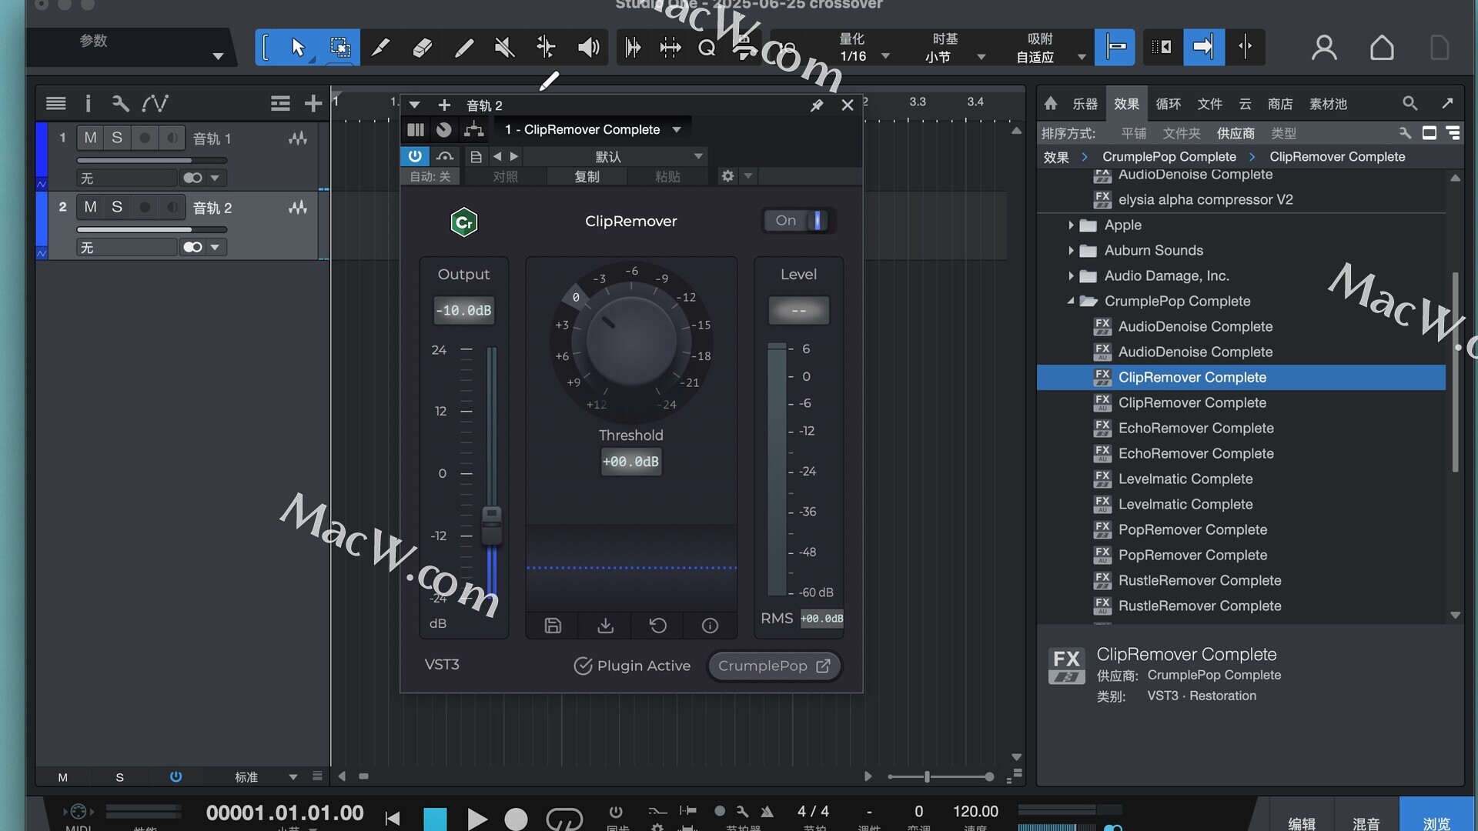Add a new track with the plus icon

(x=313, y=103)
